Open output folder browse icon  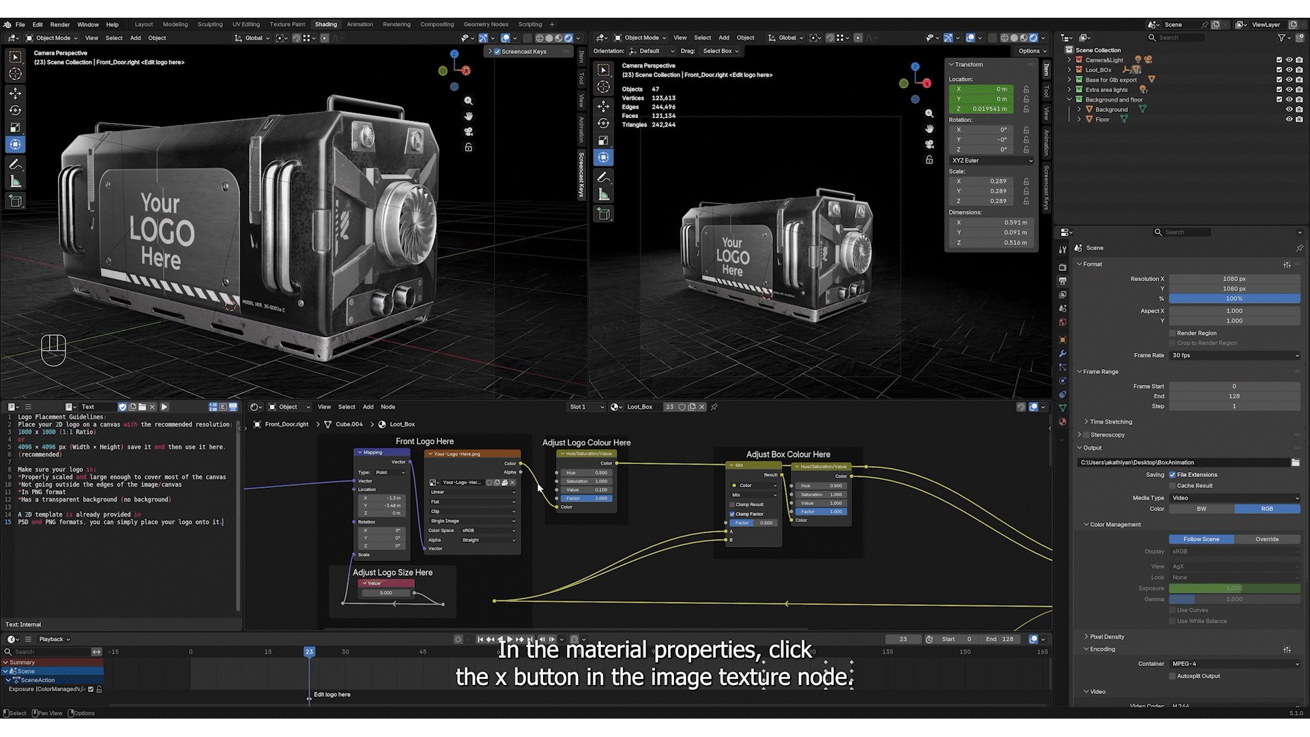point(1295,463)
